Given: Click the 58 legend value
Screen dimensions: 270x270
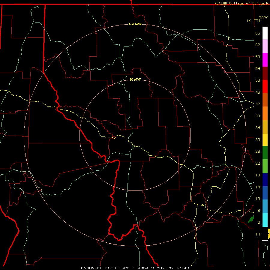Looking at the screenshot, I should coord(258,57).
